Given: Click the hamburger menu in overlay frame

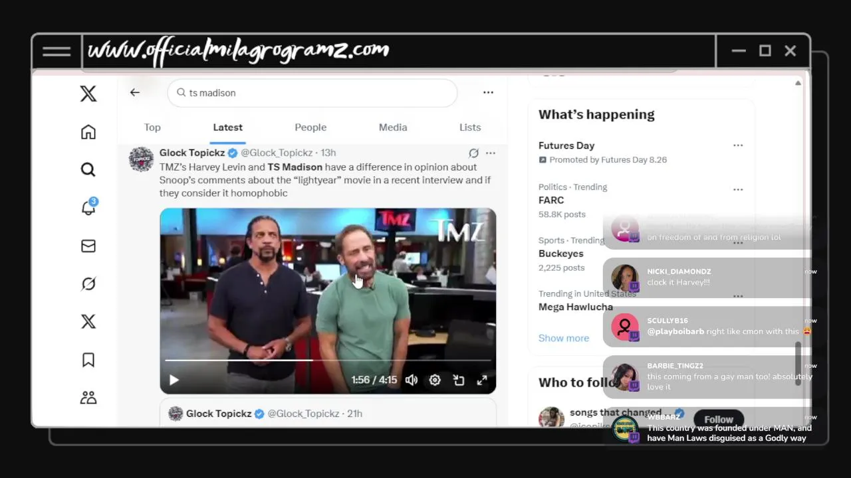Looking at the screenshot, I should pos(57,51).
